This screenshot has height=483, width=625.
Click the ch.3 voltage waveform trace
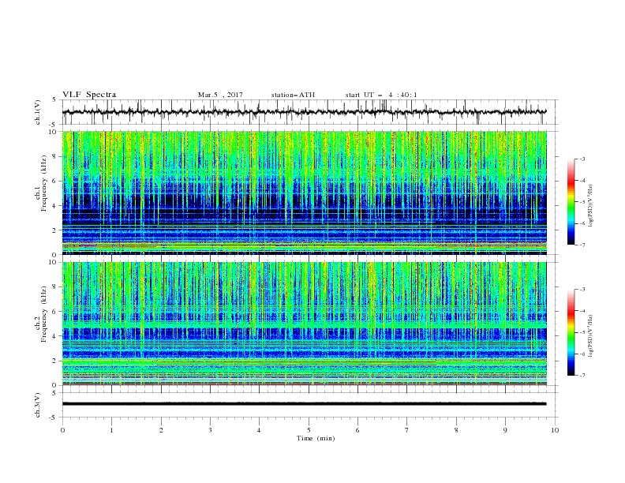(x=304, y=404)
